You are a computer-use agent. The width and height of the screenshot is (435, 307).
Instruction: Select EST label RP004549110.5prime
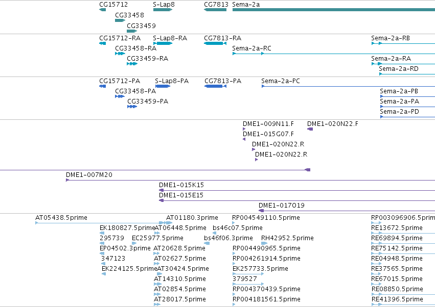[266, 218]
